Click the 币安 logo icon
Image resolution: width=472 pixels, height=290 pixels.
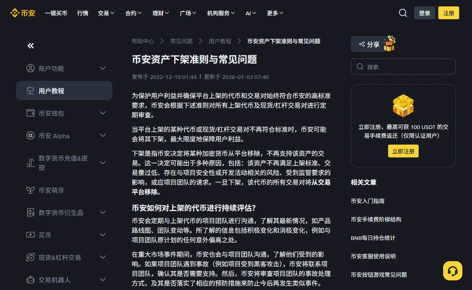pos(14,13)
